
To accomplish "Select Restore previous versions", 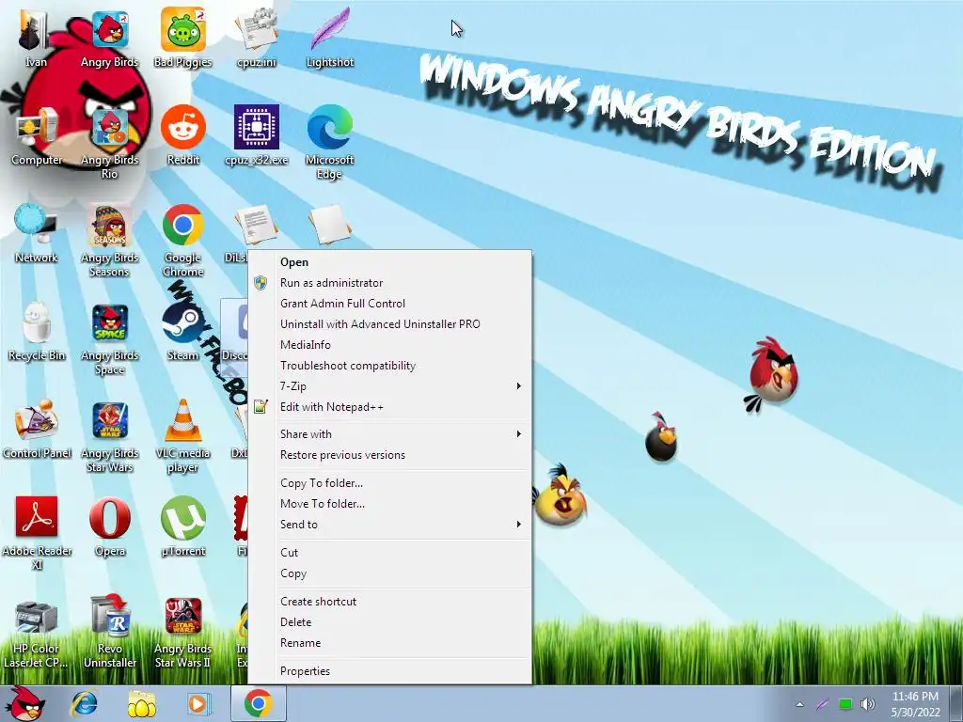I will (x=390, y=455).
